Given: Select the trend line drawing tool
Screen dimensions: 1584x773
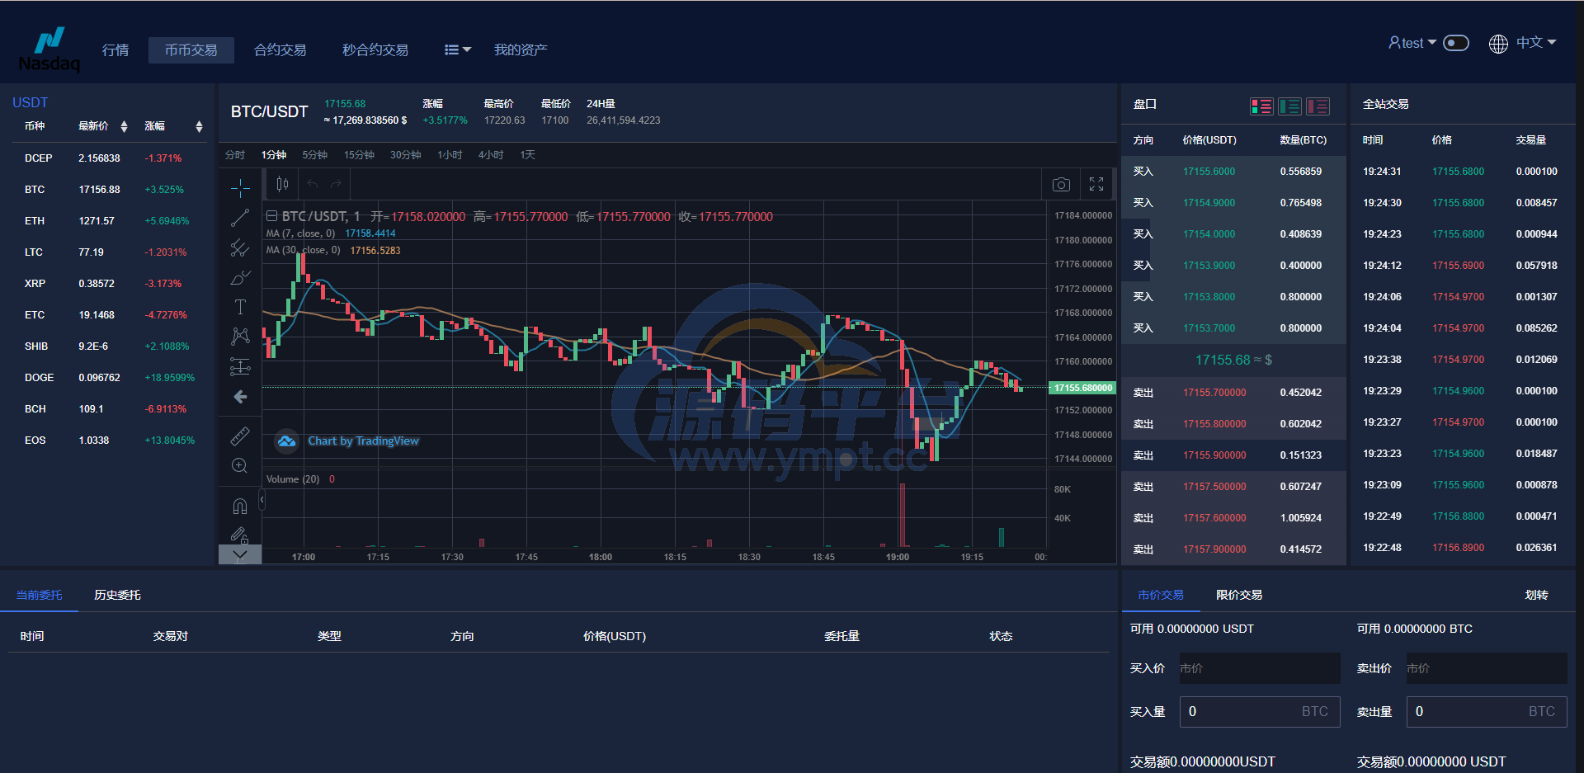Looking at the screenshot, I should (x=240, y=218).
